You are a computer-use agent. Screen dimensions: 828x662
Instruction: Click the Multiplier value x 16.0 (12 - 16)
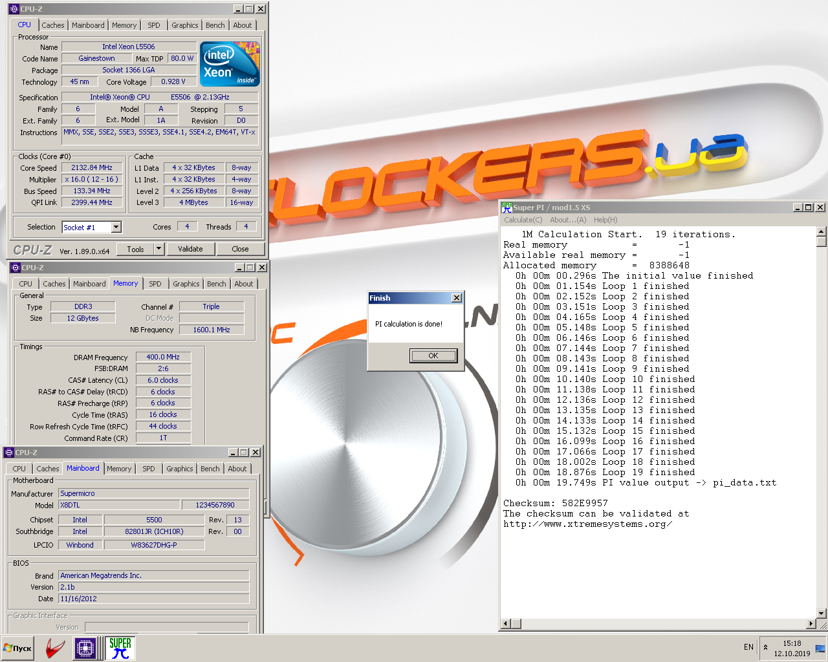[92, 179]
